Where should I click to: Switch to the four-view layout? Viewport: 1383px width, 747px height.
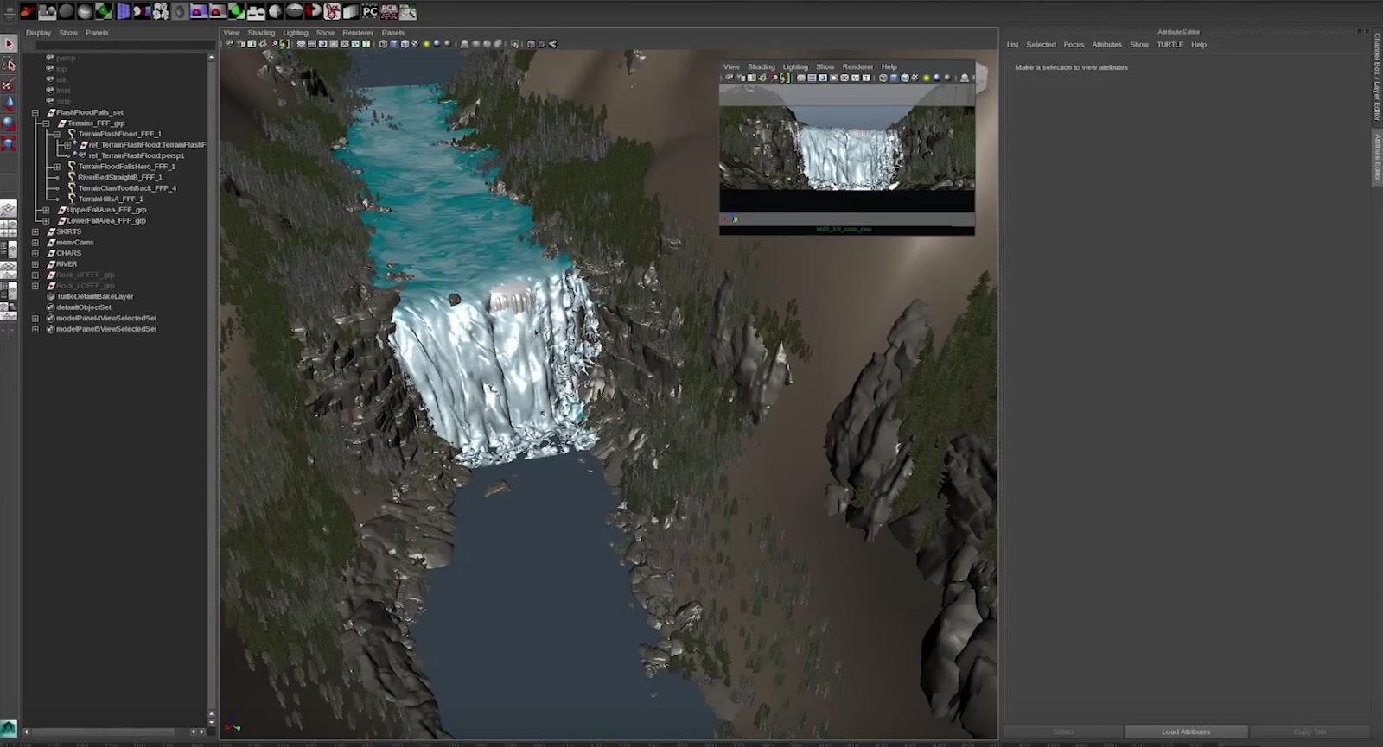pos(9,229)
